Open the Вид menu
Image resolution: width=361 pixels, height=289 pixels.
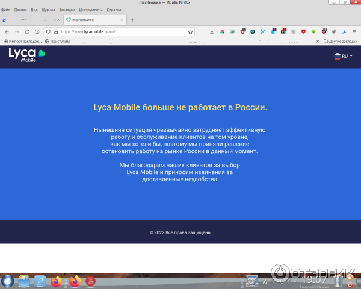tap(34, 10)
